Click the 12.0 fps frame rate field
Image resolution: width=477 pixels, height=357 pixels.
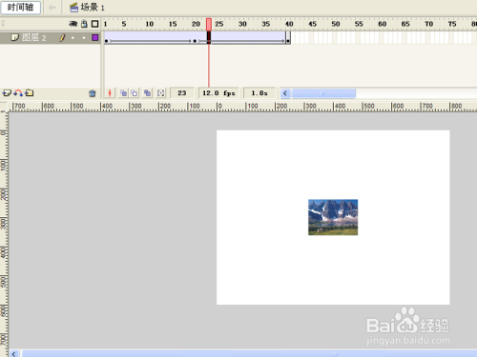[x=218, y=93]
